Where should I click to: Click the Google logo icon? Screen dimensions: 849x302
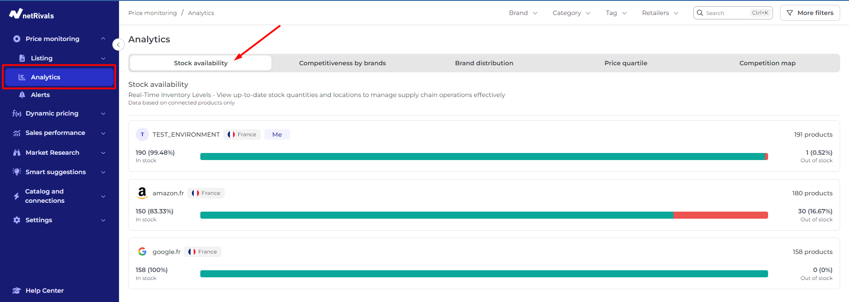(142, 252)
